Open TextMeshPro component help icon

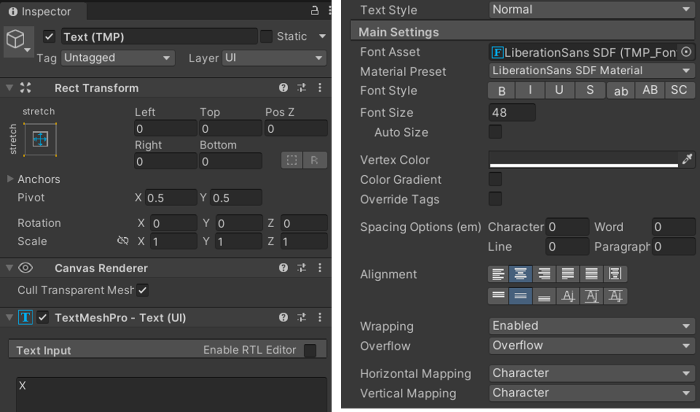[x=284, y=318]
